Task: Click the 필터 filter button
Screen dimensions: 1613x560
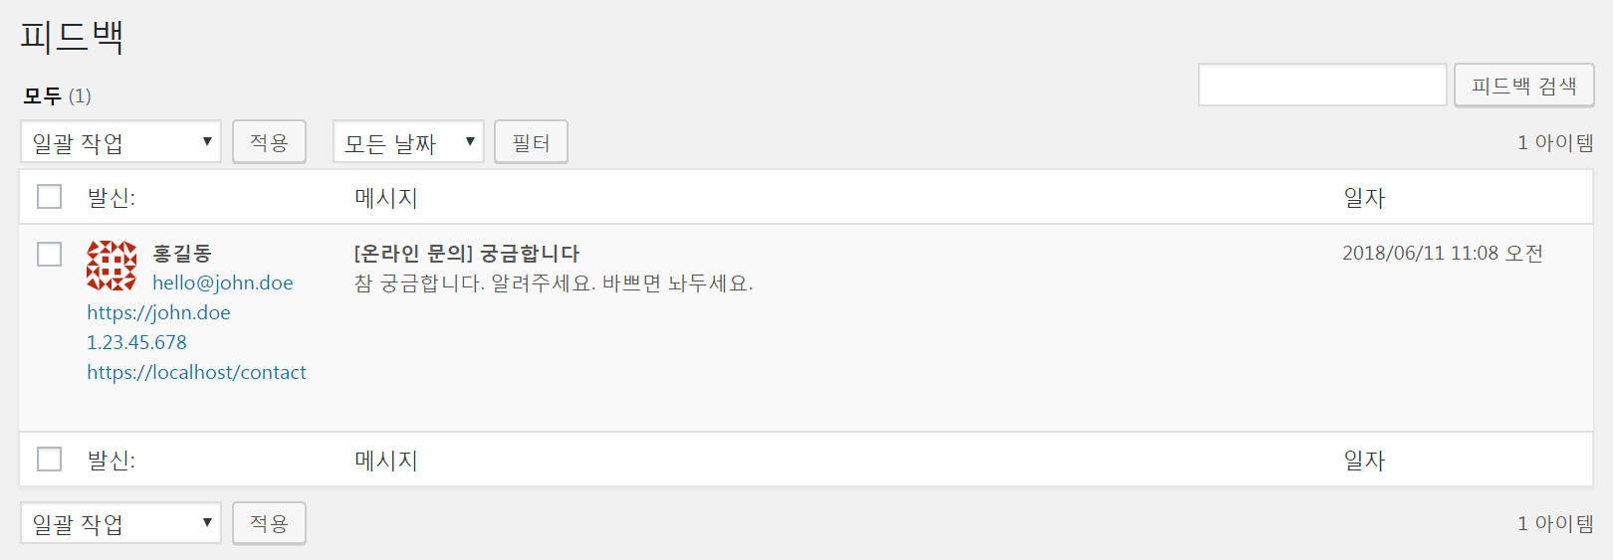Action: [x=531, y=142]
